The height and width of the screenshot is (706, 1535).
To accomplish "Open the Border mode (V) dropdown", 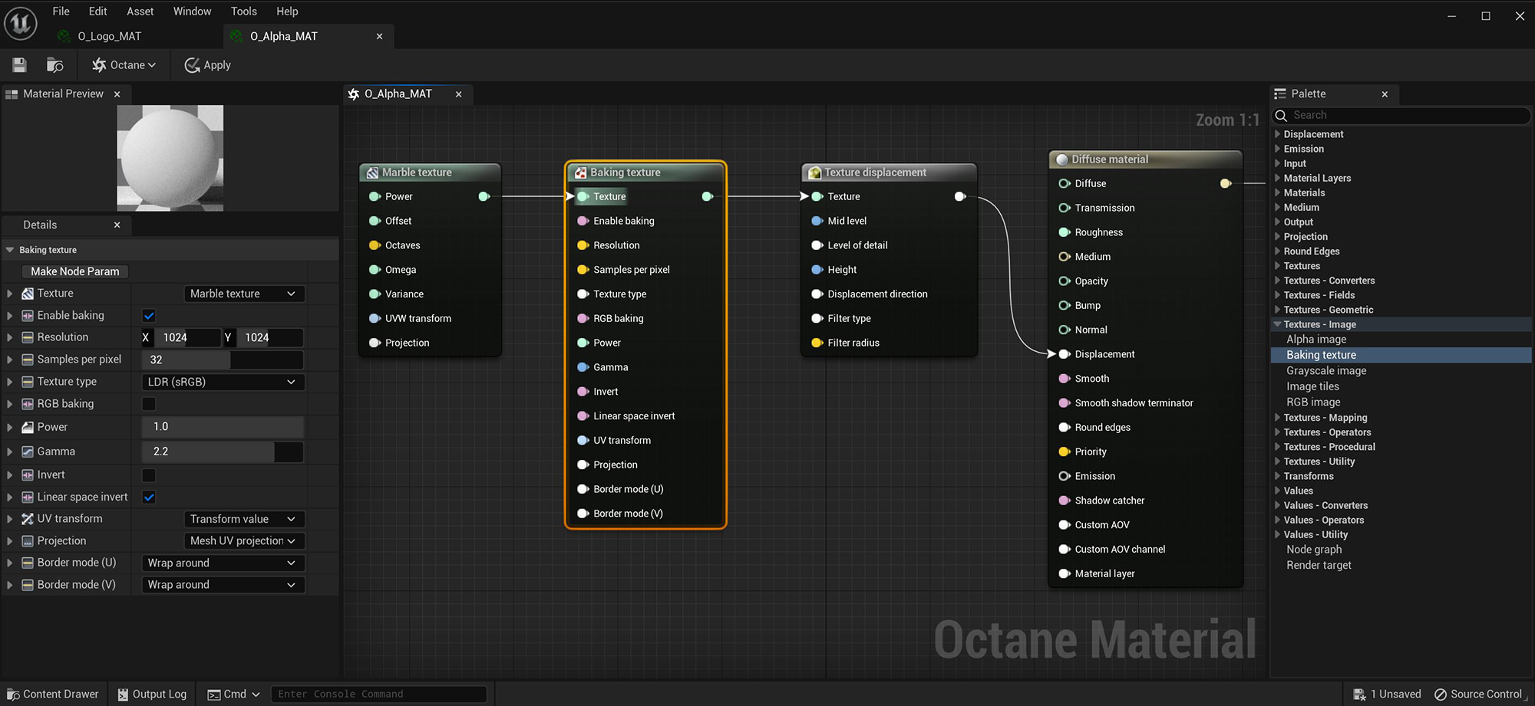I will [x=223, y=584].
